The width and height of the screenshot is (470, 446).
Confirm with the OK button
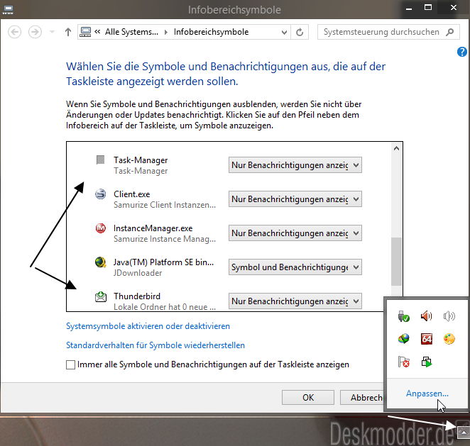(308, 398)
